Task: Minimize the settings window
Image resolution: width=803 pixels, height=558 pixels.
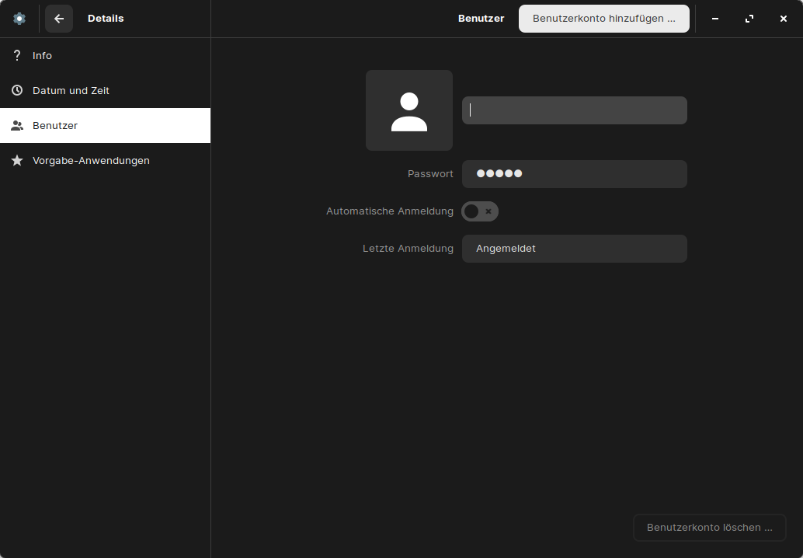Action: 715,19
